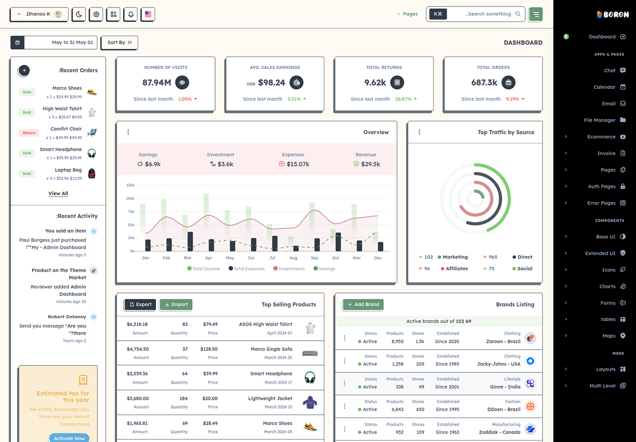Open the apps grid icon
The height and width of the screenshot is (442, 636).
(113, 14)
